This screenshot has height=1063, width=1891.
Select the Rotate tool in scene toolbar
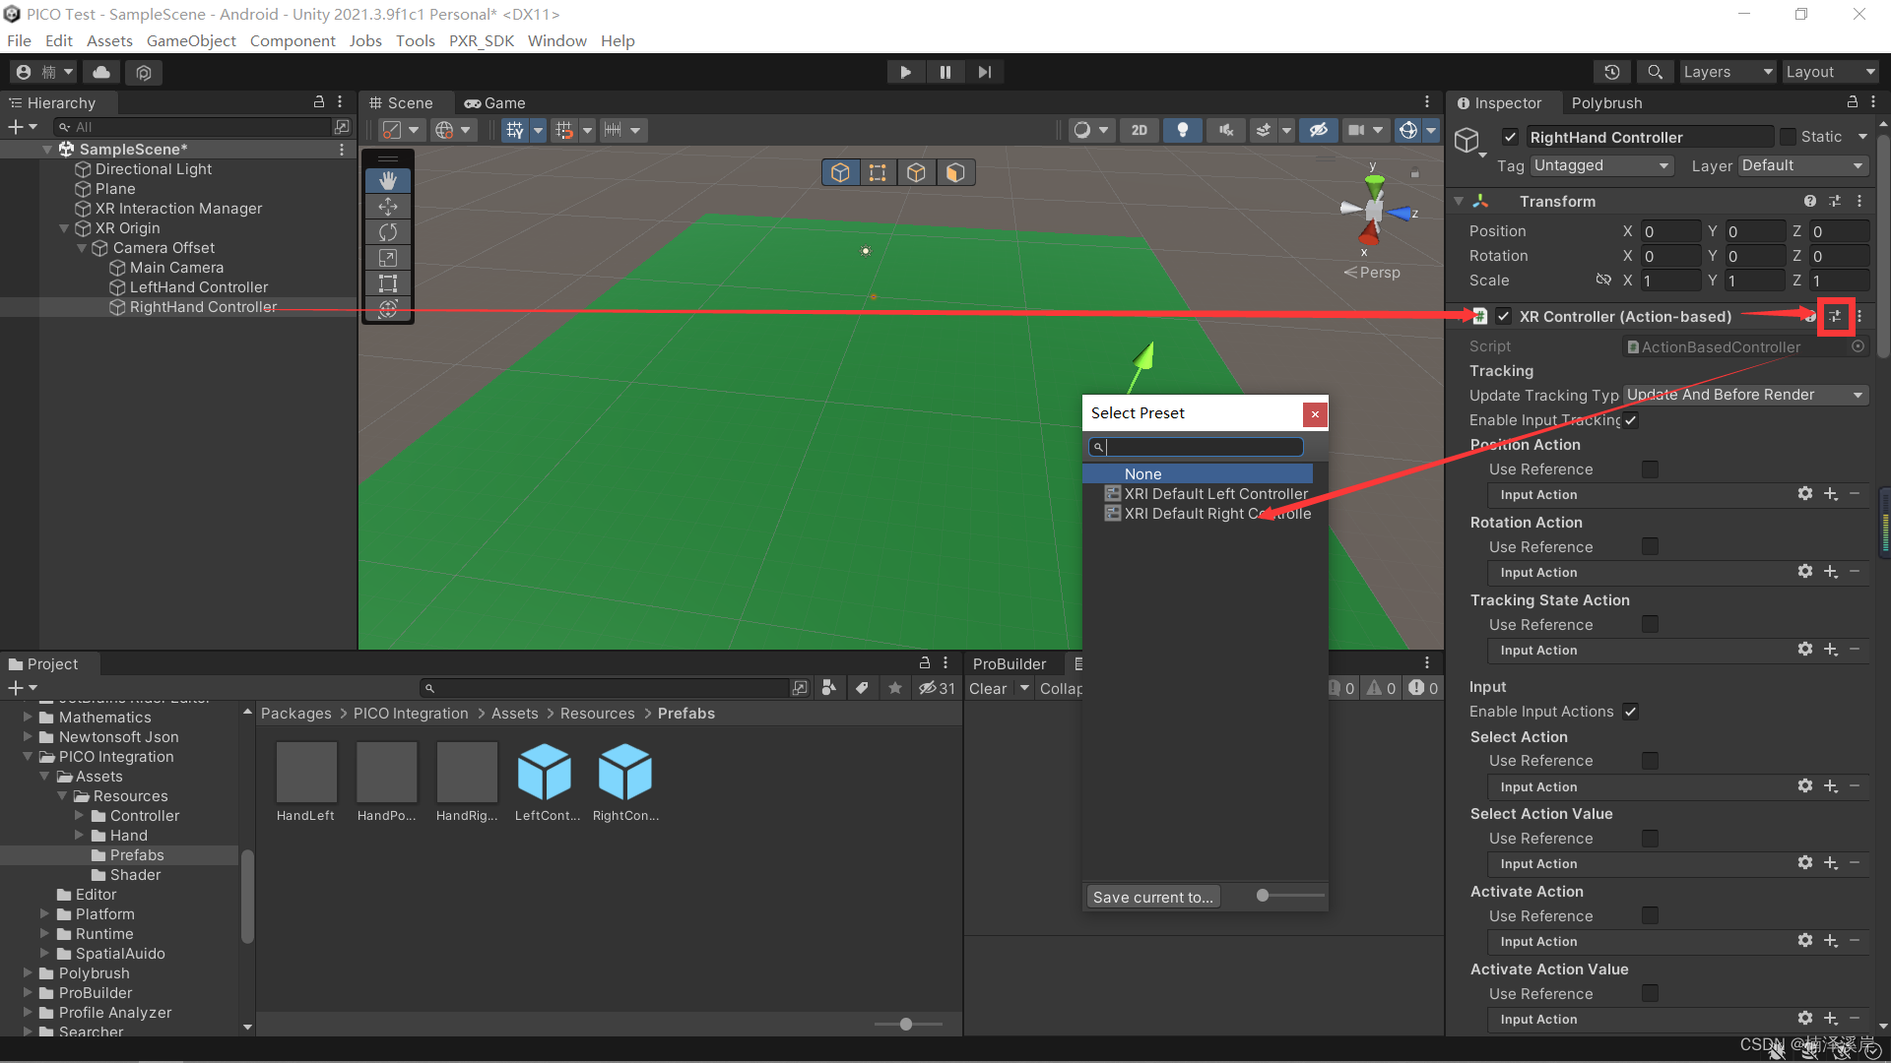click(x=388, y=232)
